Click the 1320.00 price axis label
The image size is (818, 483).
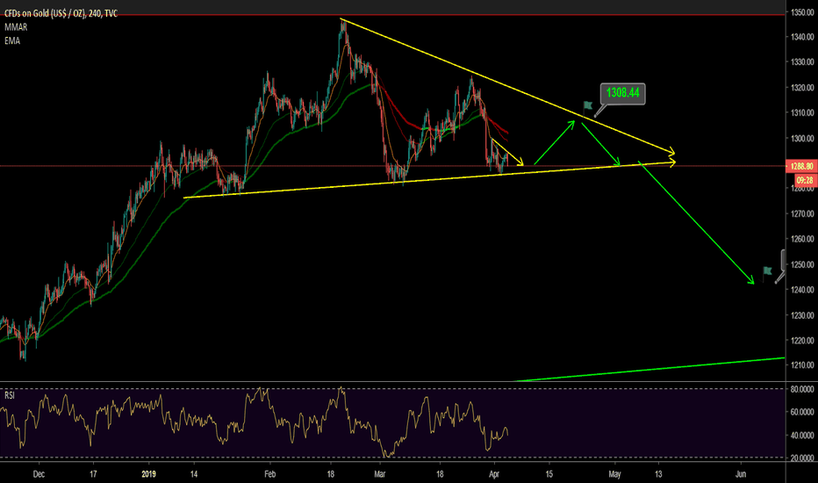tap(802, 88)
